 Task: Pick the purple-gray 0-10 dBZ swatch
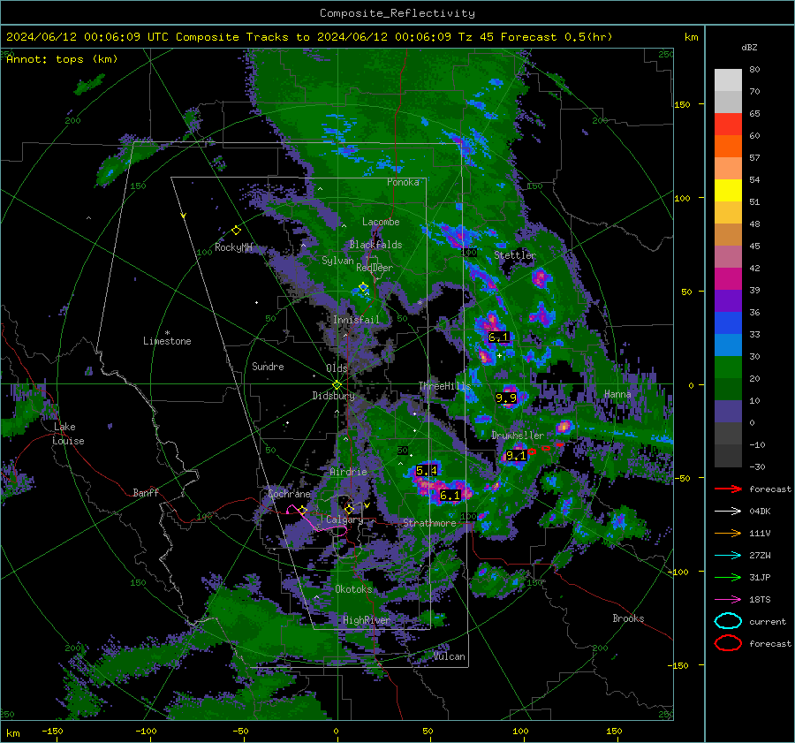click(728, 412)
